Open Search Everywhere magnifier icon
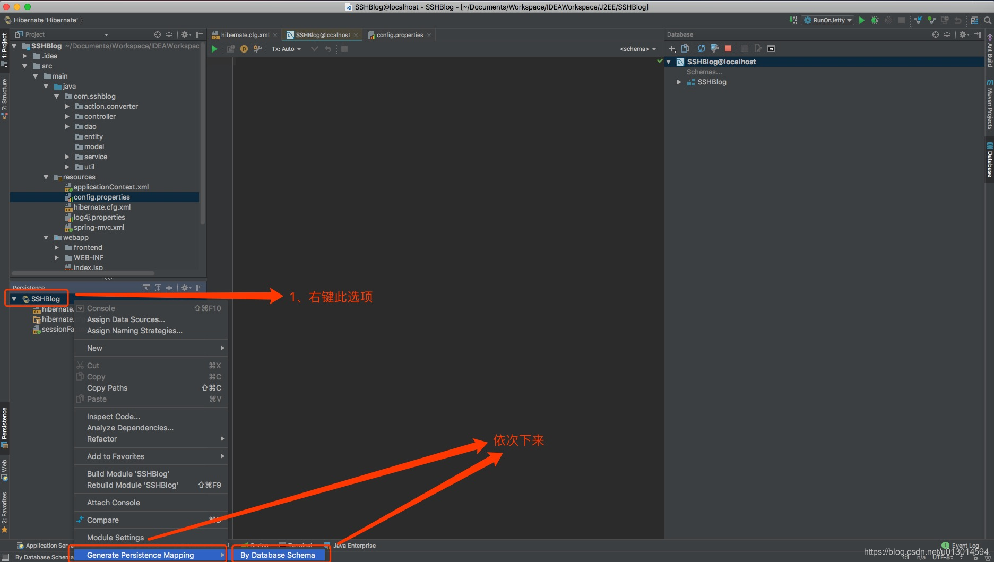This screenshot has height=562, width=994. pyautogui.click(x=987, y=20)
